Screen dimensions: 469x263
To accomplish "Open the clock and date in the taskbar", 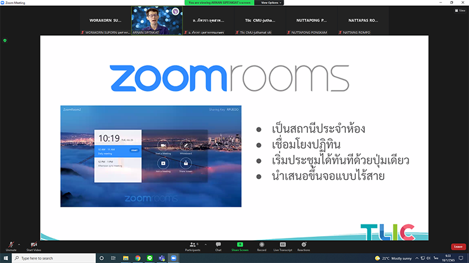I will point(448,258).
